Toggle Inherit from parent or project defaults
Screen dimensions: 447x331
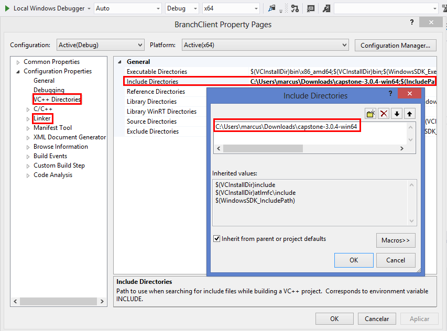(216, 239)
